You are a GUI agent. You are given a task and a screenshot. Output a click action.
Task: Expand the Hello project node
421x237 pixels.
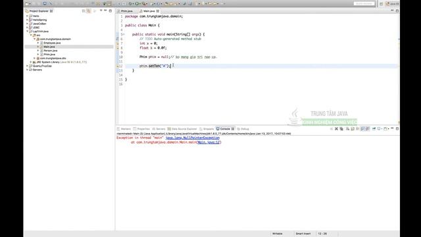click(27, 16)
